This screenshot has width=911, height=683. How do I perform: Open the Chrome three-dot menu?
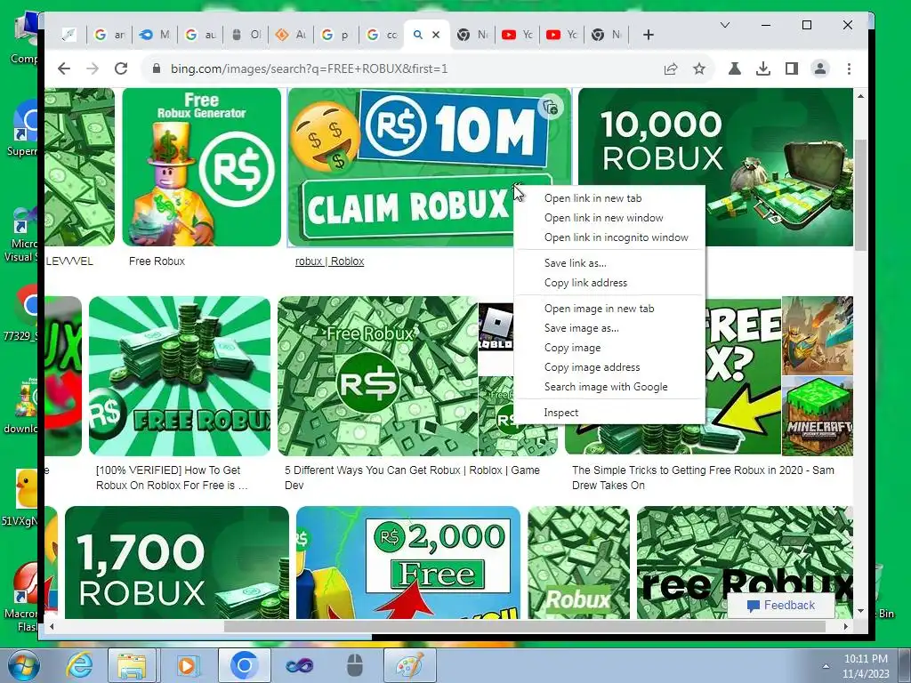click(849, 68)
